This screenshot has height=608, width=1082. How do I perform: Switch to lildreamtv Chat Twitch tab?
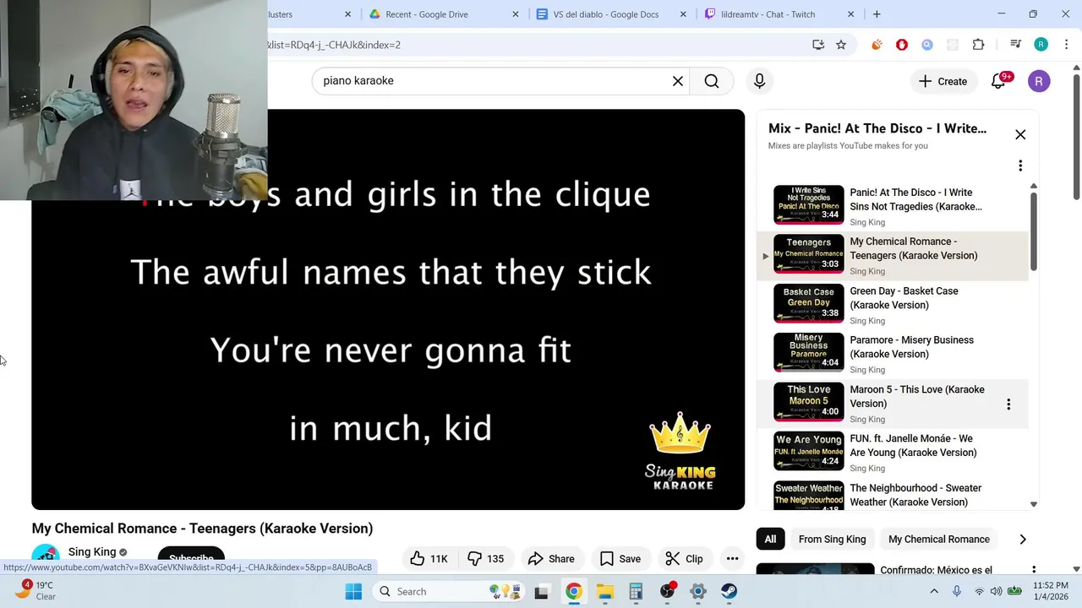click(x=768, y=14)
